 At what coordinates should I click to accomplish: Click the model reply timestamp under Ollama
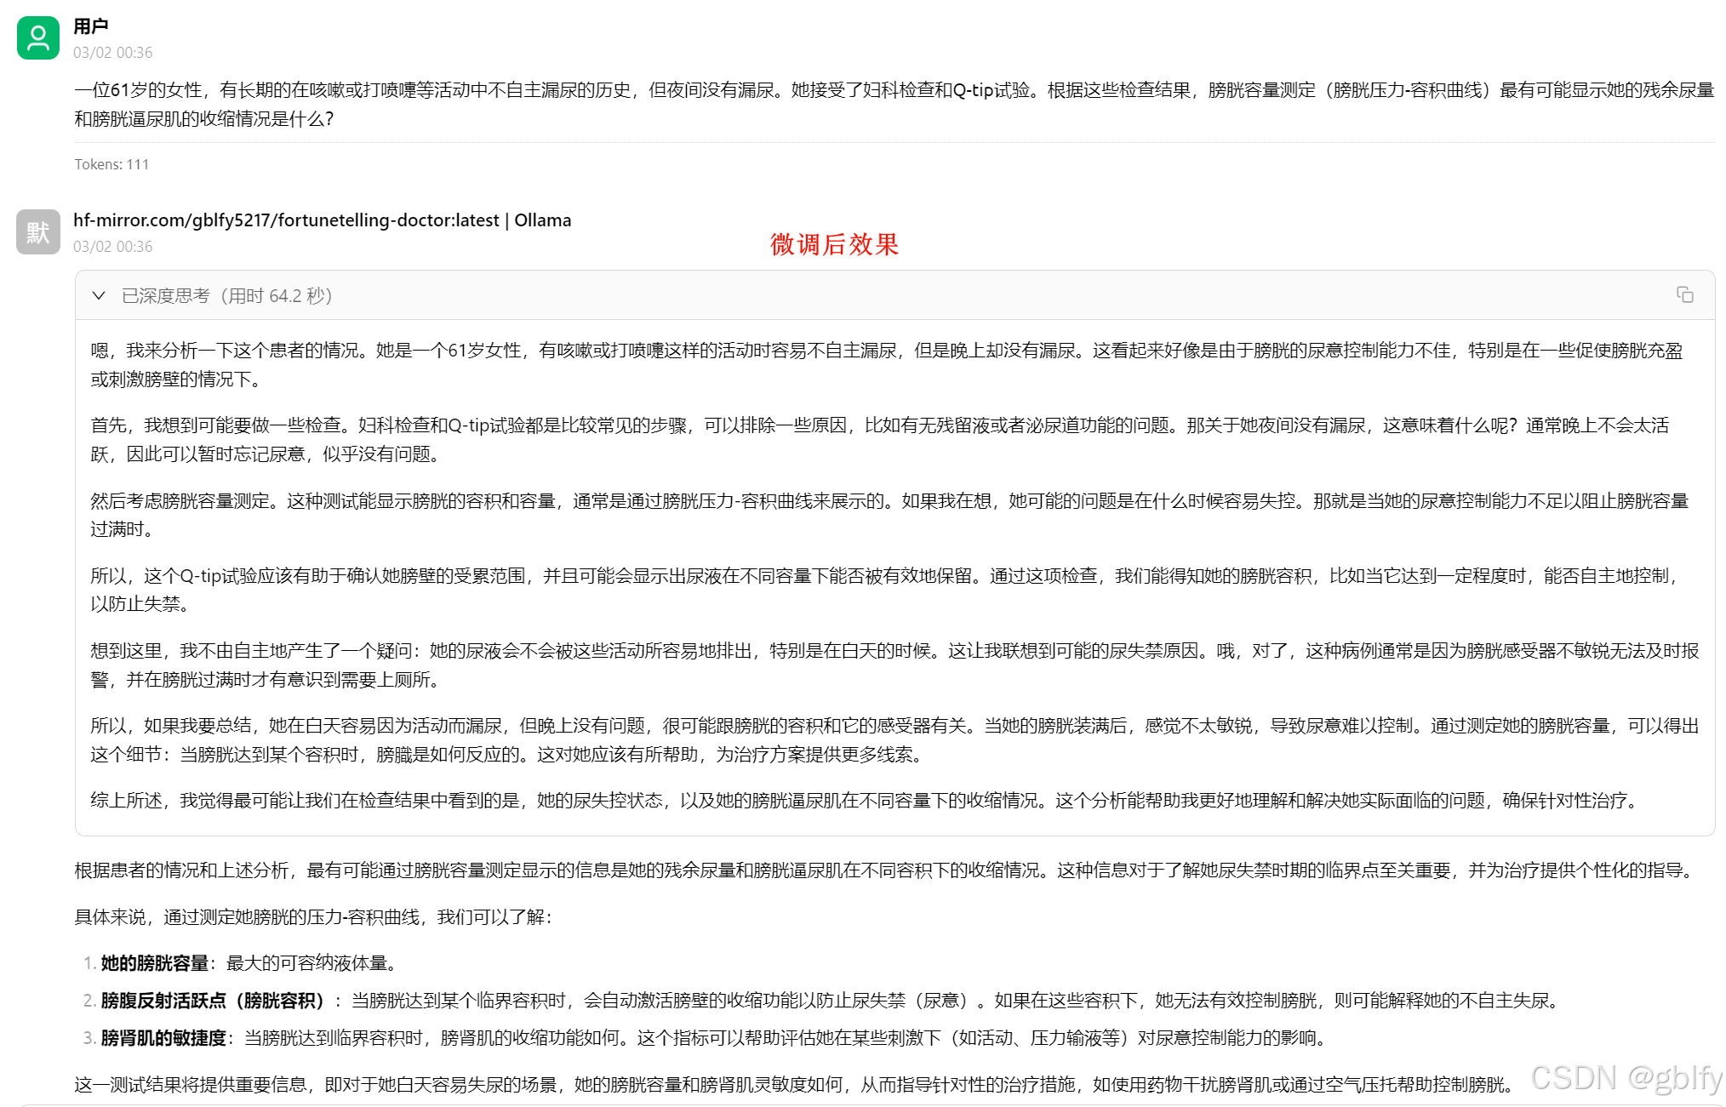[112, 247]
